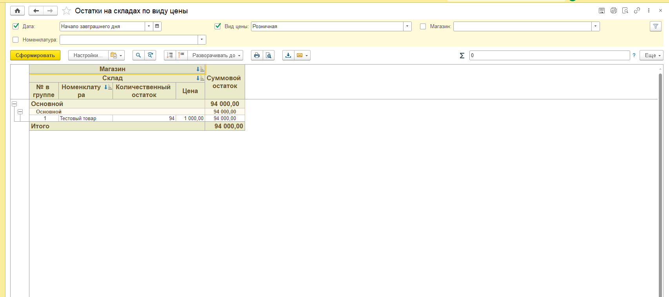Click the filter funnel icon
Viewport: 669px width, 297px height.
coord(655,26)
